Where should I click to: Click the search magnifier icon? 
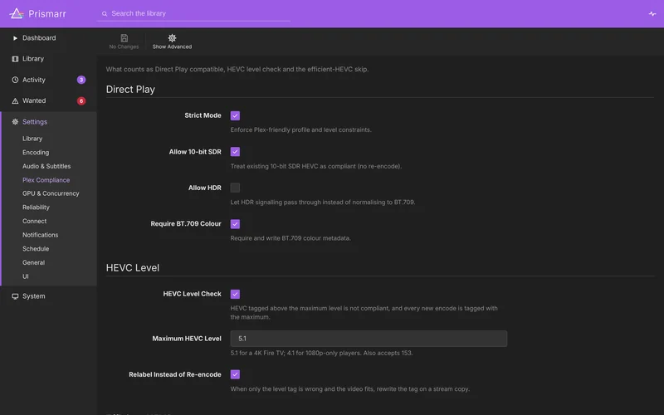[x=105, y=14]
